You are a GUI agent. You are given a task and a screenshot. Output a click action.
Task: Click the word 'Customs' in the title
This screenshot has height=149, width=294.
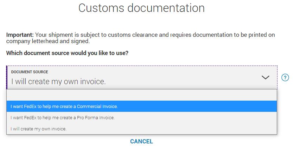101,8
